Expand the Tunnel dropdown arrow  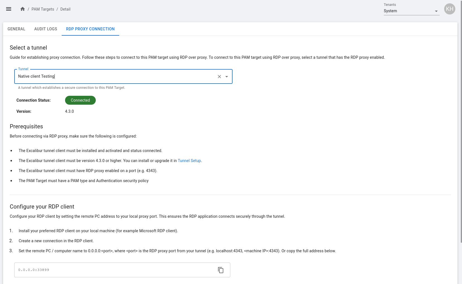pos(227,77)
